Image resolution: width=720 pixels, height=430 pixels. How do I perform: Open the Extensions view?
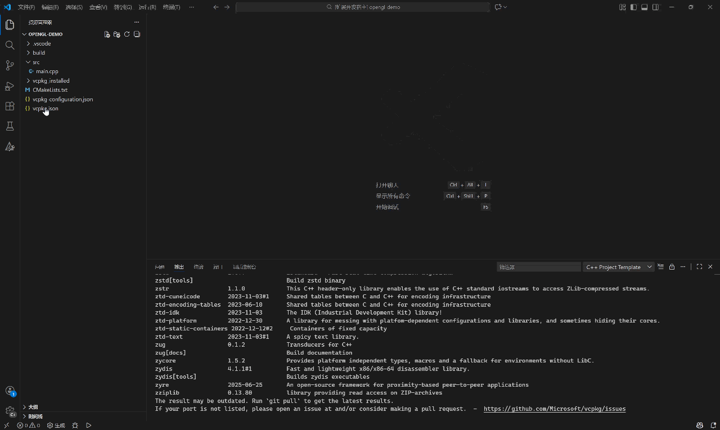[10, 106]
